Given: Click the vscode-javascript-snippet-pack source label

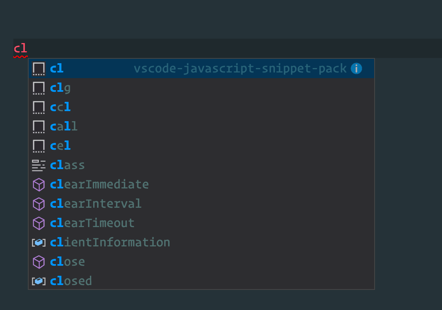Looking at the screenshot, I should point(240,68).
